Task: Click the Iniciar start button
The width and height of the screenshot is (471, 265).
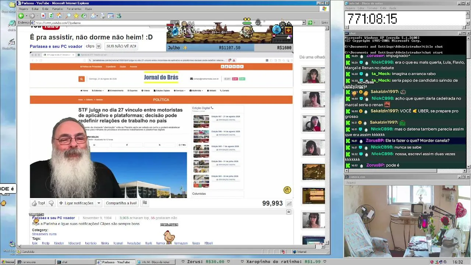Action: tap(8, 262)
